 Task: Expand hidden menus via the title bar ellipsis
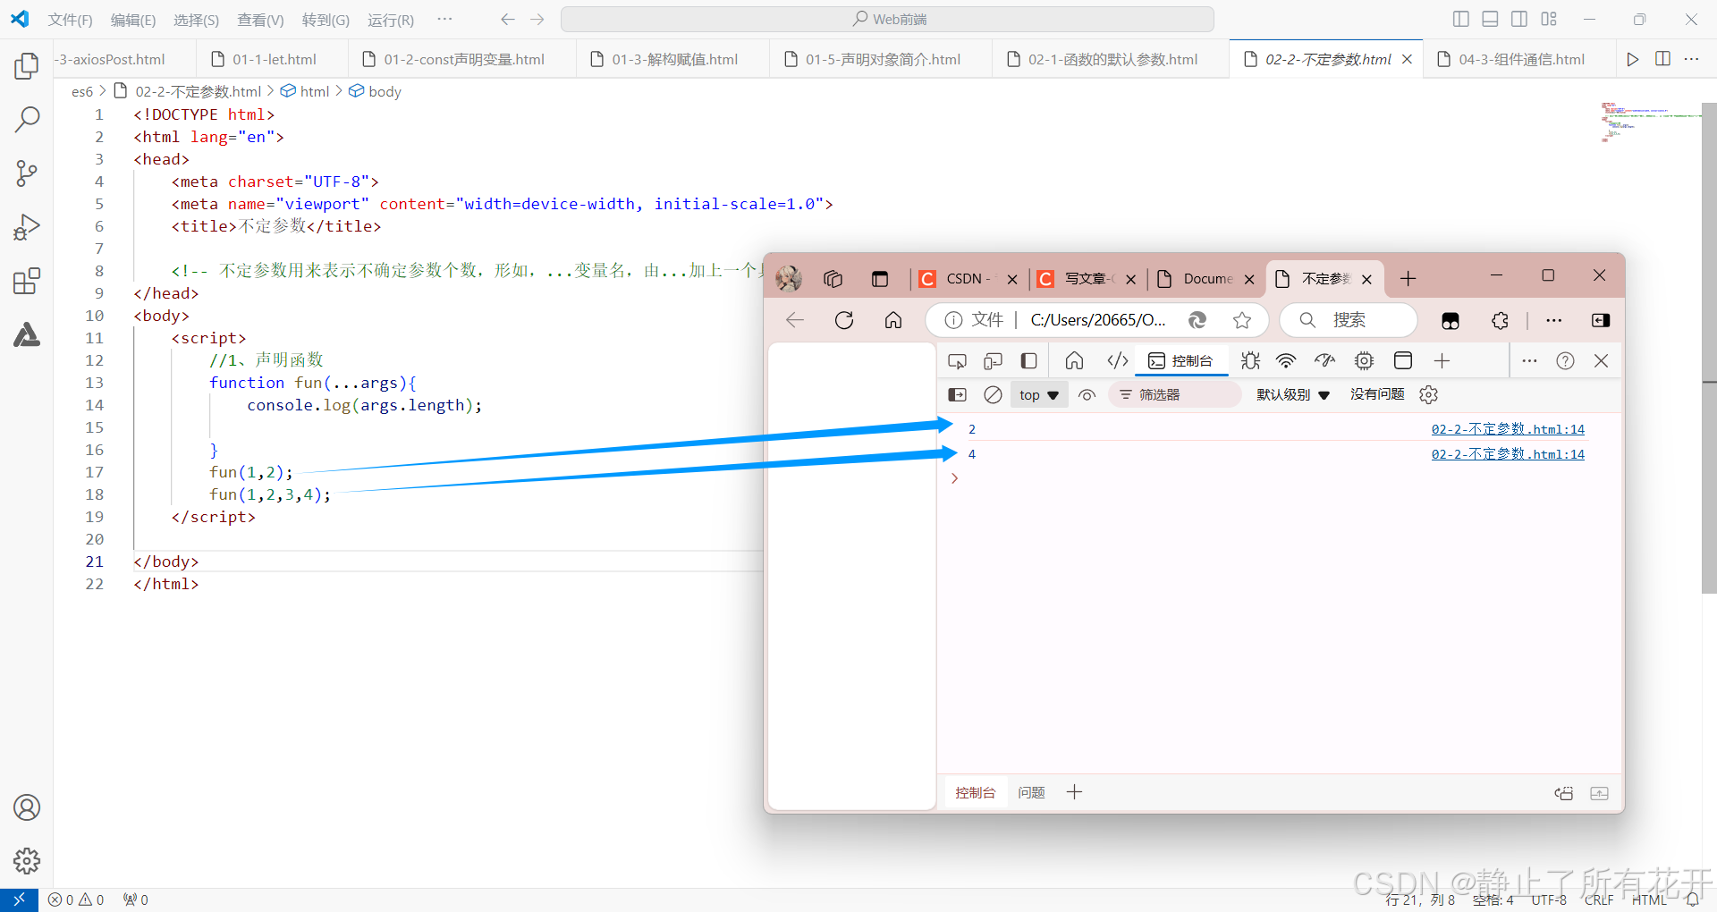[444, 19]
